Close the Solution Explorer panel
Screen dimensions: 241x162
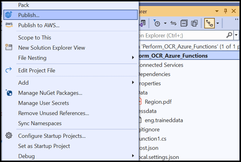coord(234,11)
